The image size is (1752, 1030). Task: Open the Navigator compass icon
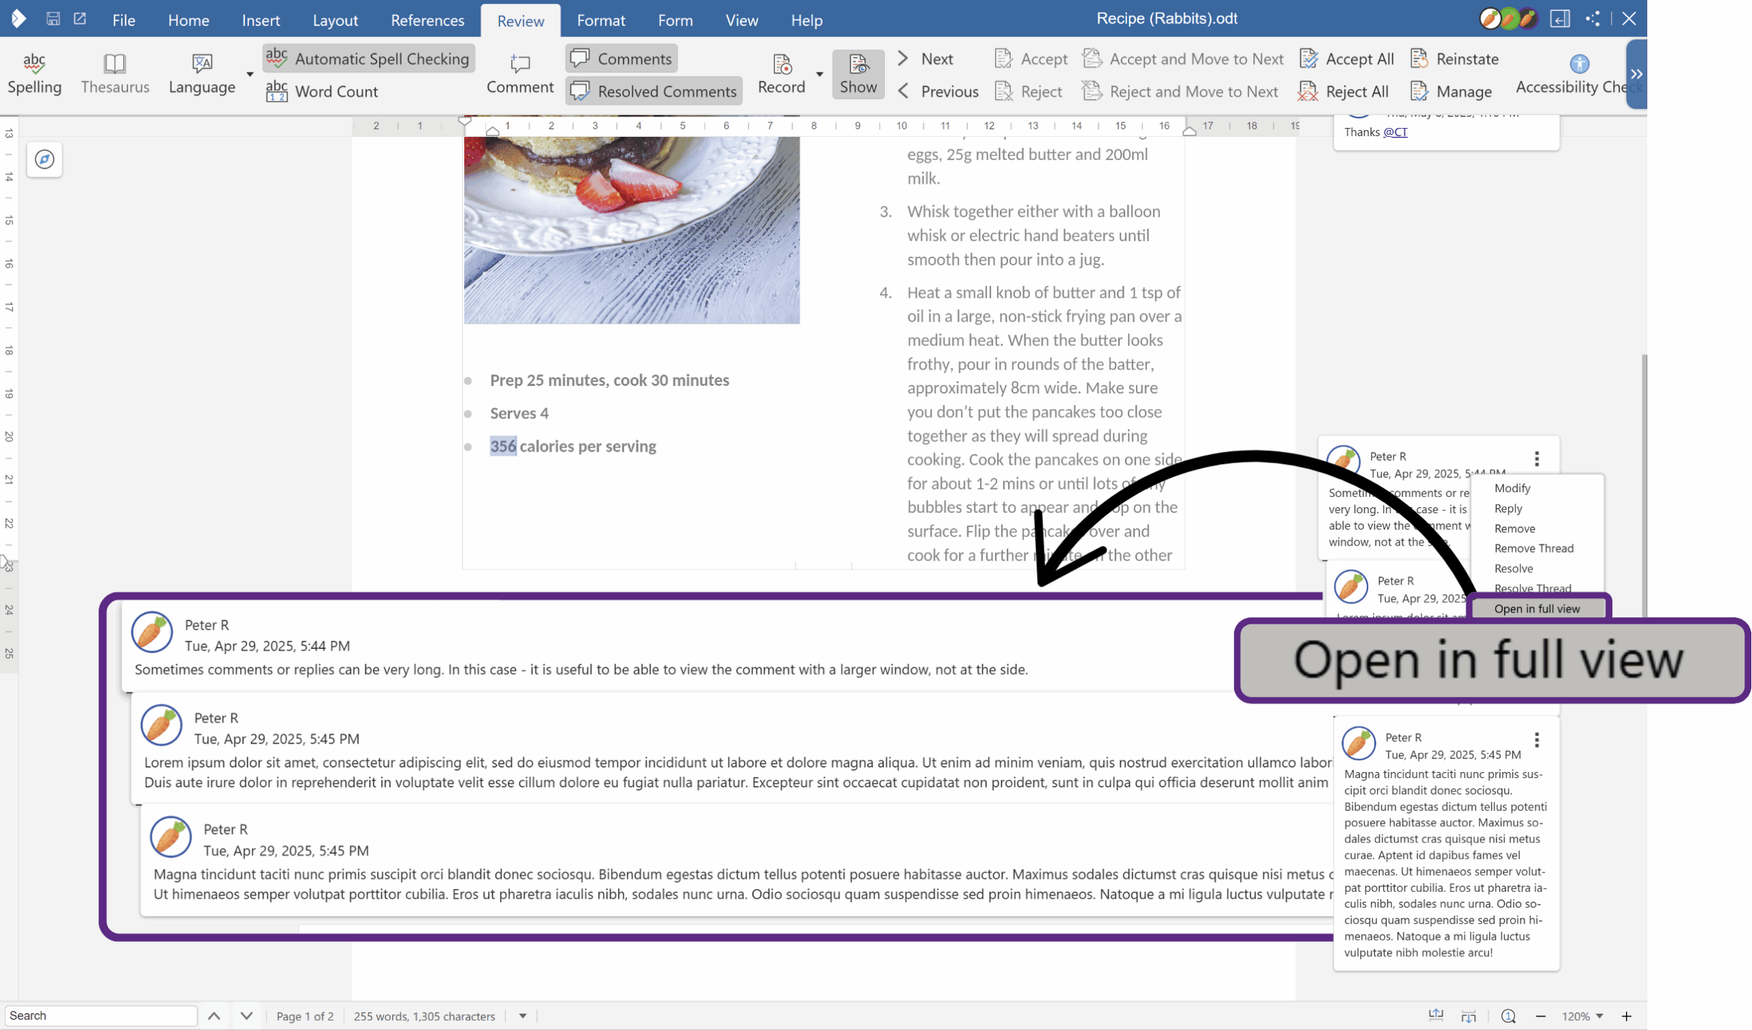44,159
